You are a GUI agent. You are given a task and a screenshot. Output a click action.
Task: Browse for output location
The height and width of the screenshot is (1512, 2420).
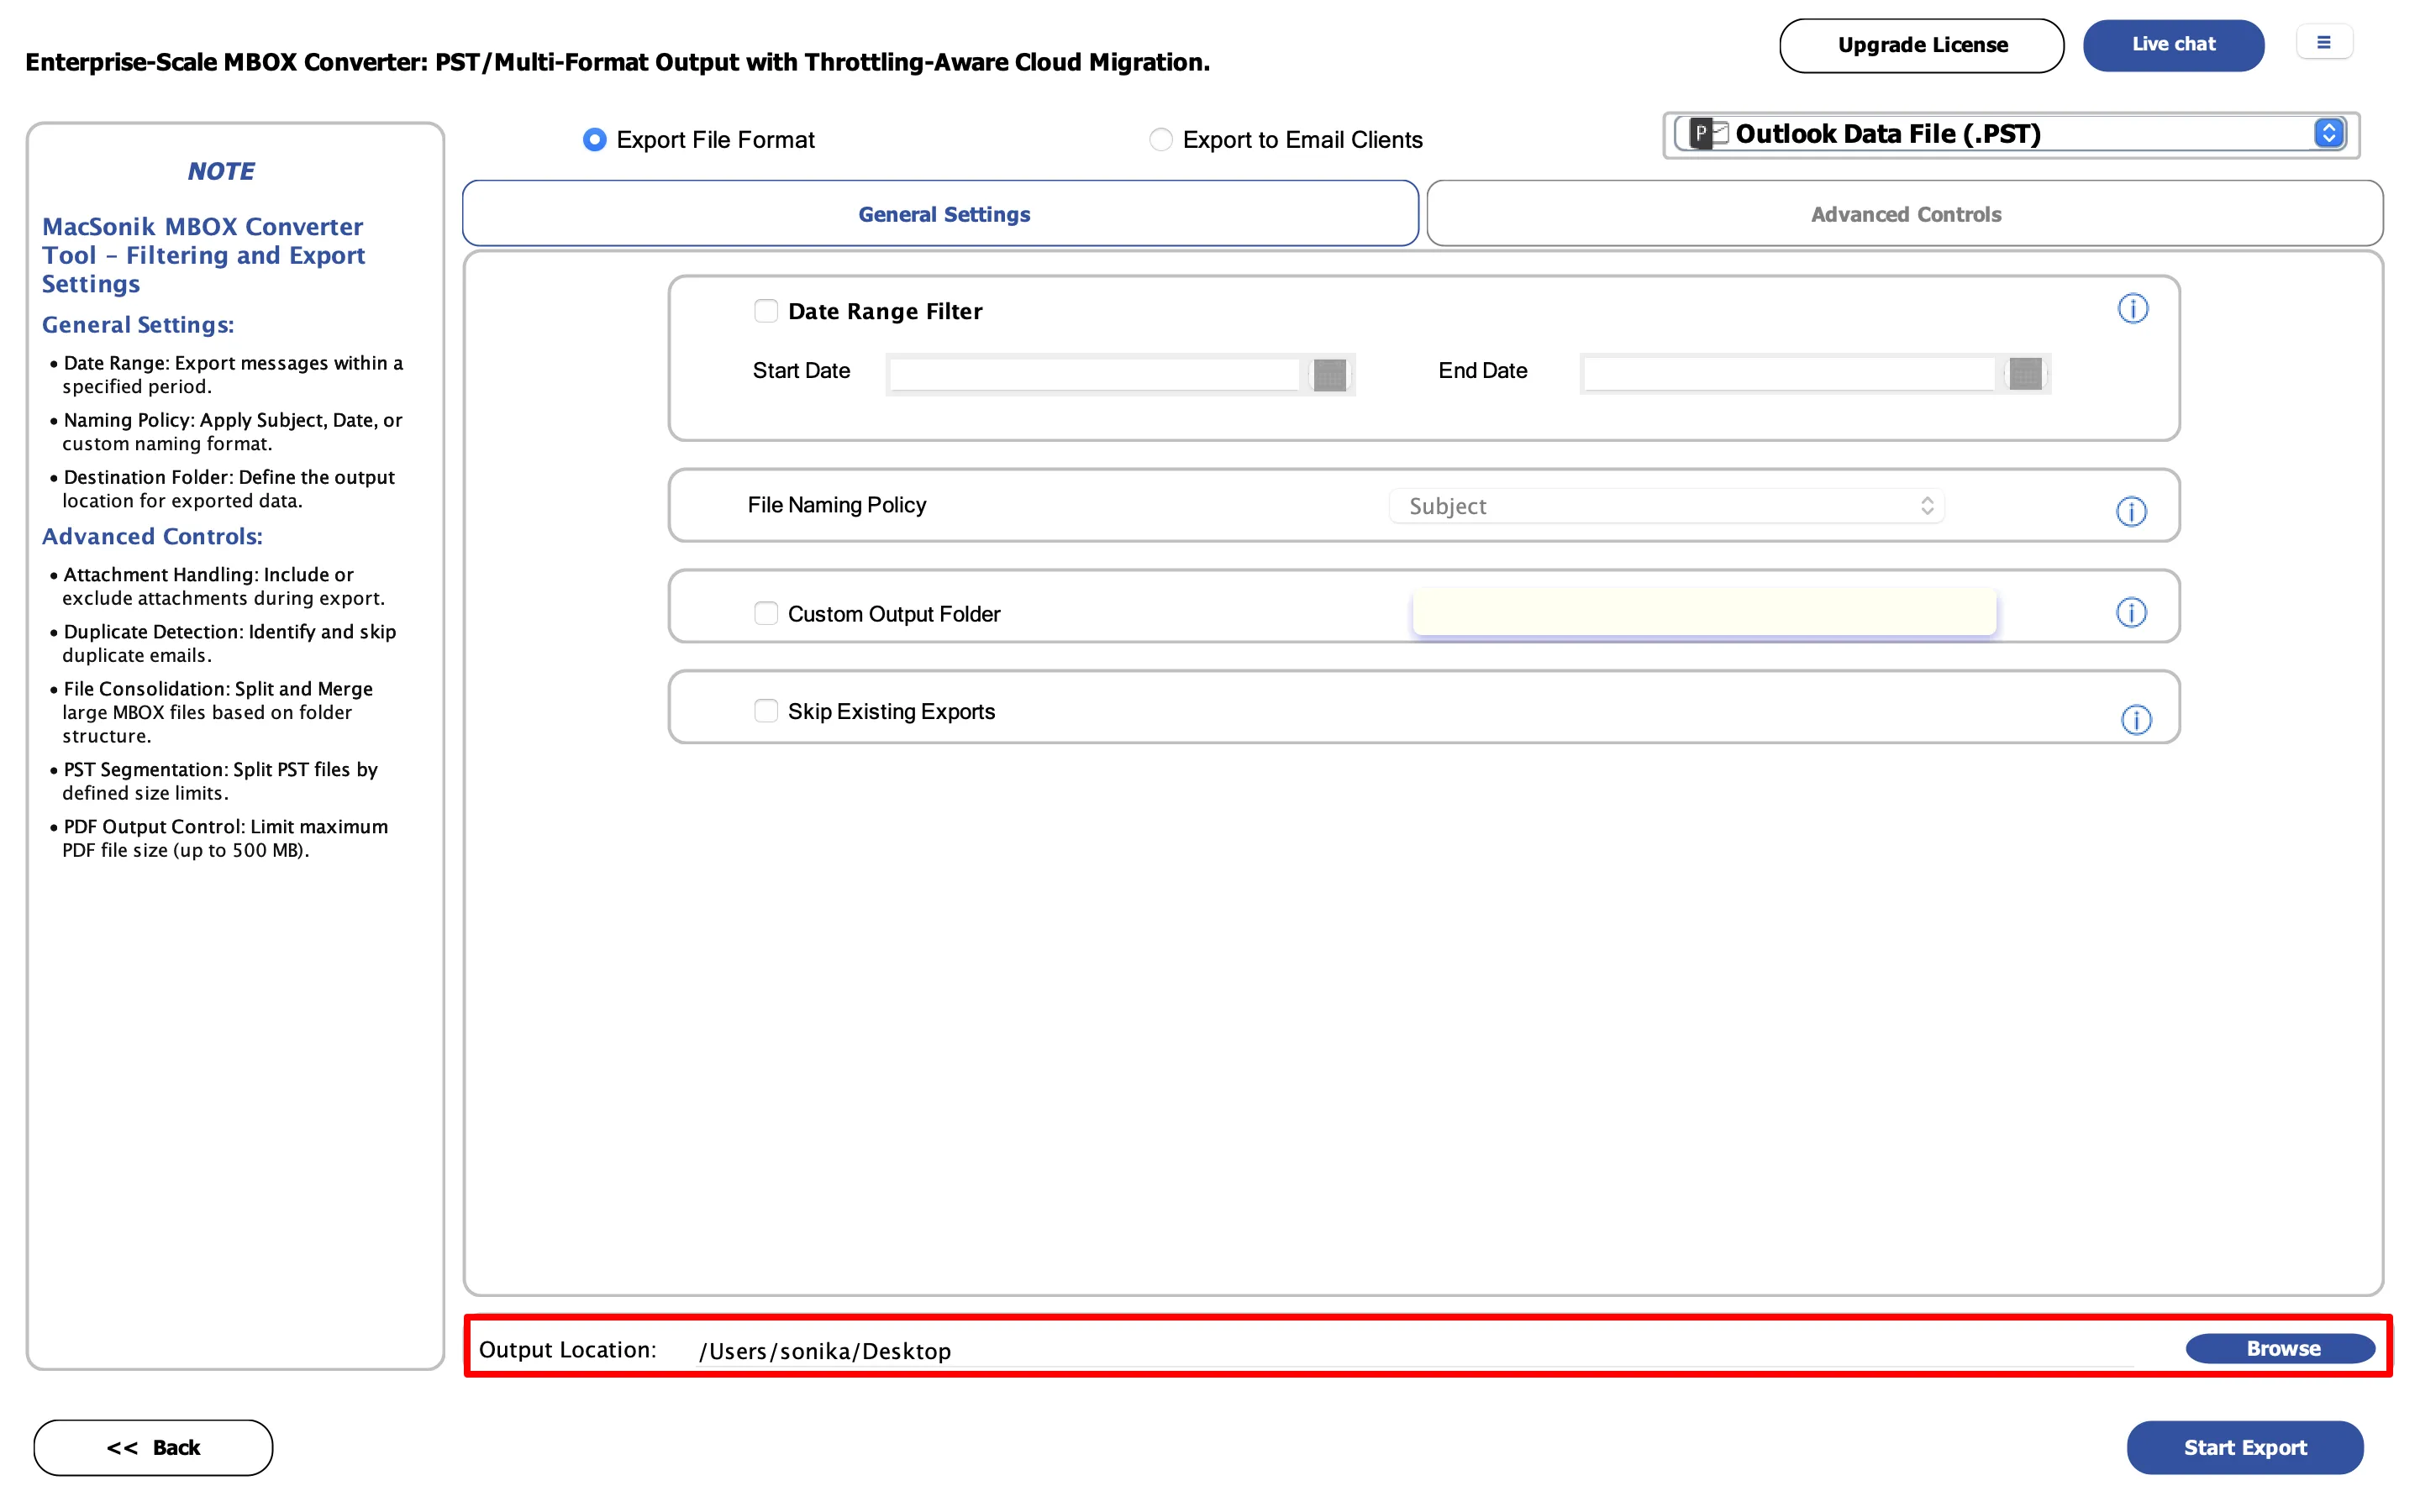(x=2280, y=1348)
